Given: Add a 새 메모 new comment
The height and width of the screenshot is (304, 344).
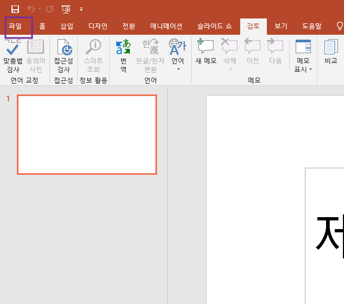Looking at the screenshot, I should (206, 52).
